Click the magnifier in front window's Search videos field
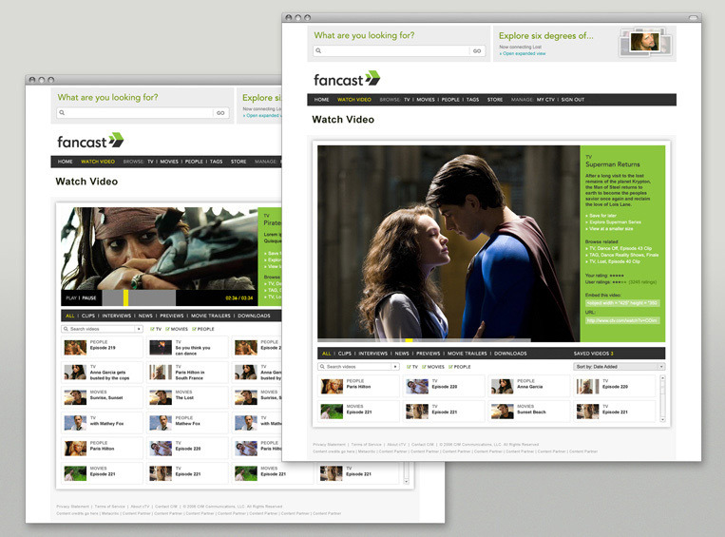The height and width of the screenshot is (537, 725). point(322,367)
